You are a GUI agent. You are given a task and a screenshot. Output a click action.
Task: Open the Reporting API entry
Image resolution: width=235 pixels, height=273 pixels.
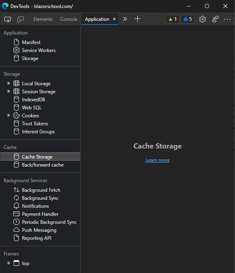point(36,238)
